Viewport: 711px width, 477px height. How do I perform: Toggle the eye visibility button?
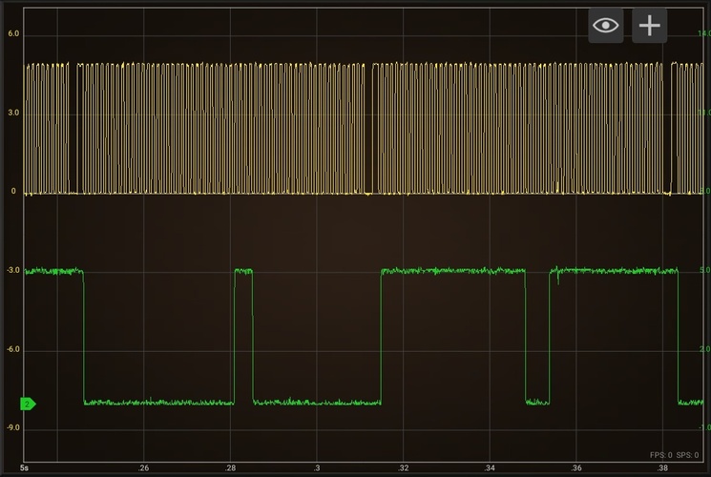(x=605, y=26)
